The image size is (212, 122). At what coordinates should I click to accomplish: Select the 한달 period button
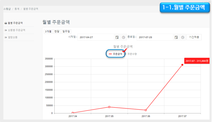coord(57,31)
